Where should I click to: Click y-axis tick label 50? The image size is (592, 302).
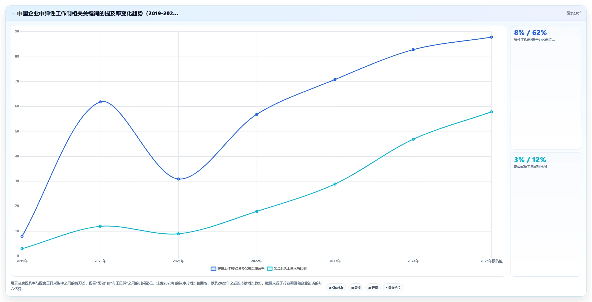pos(17,131)
